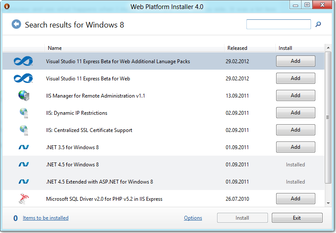336x233 pixels.
Task: Click the IIS: Centralized SSL Certificate Support icon
Action: click(24, 130)
